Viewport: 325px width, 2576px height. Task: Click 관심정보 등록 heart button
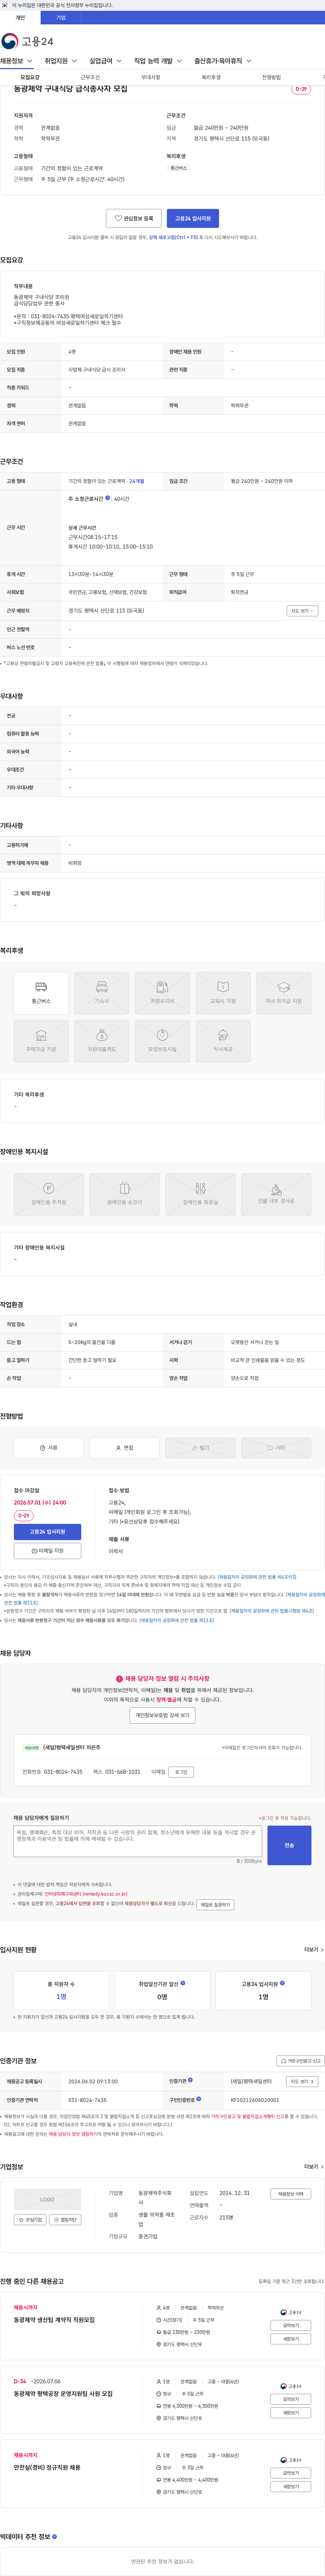[134, 218]
